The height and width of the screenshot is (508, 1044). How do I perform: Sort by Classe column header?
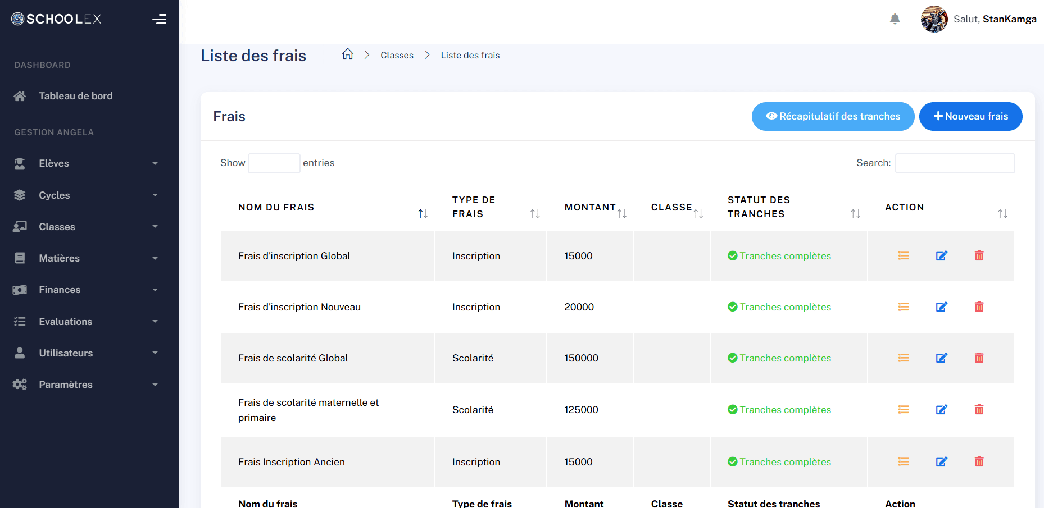coord(672,207)
